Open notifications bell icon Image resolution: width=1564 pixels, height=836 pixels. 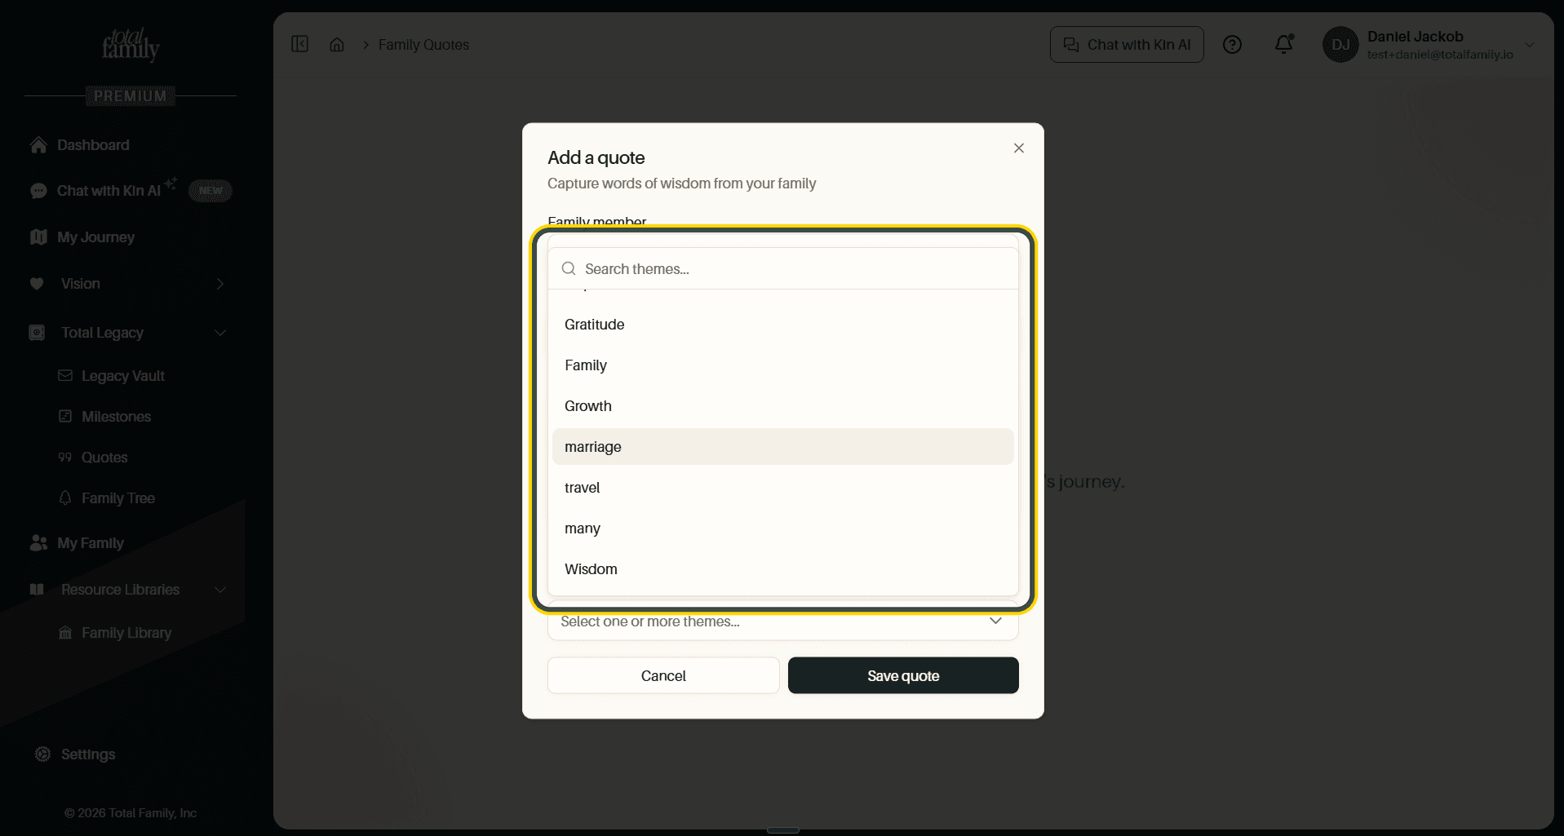1284,44
